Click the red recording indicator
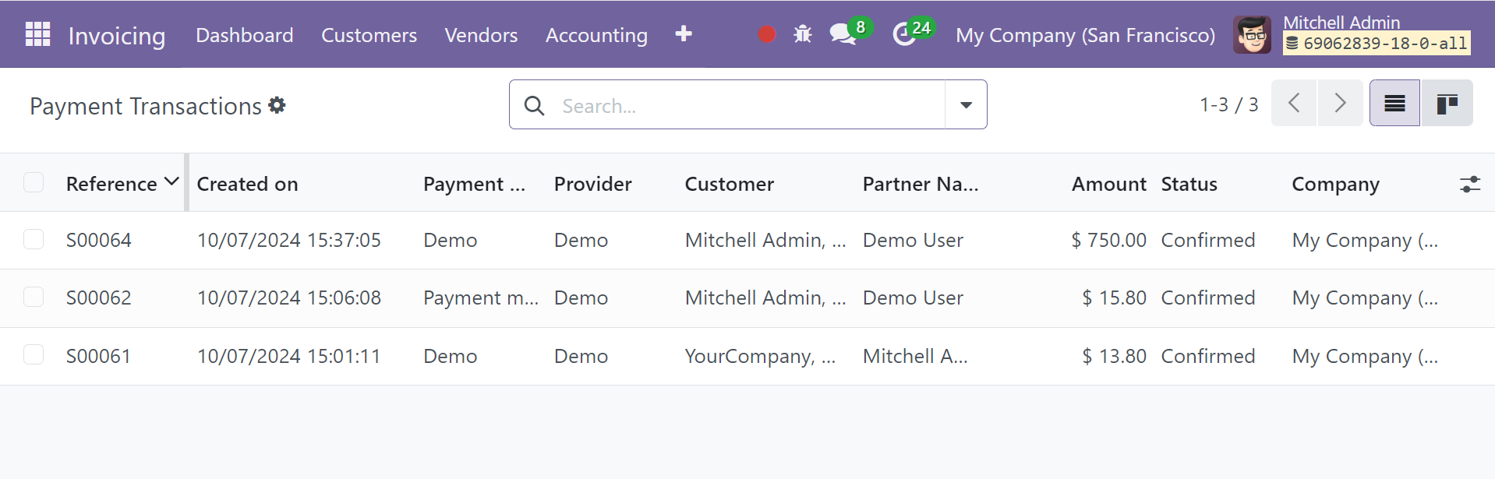This screenshot has width=1495, height=479. tap(767, 34)
